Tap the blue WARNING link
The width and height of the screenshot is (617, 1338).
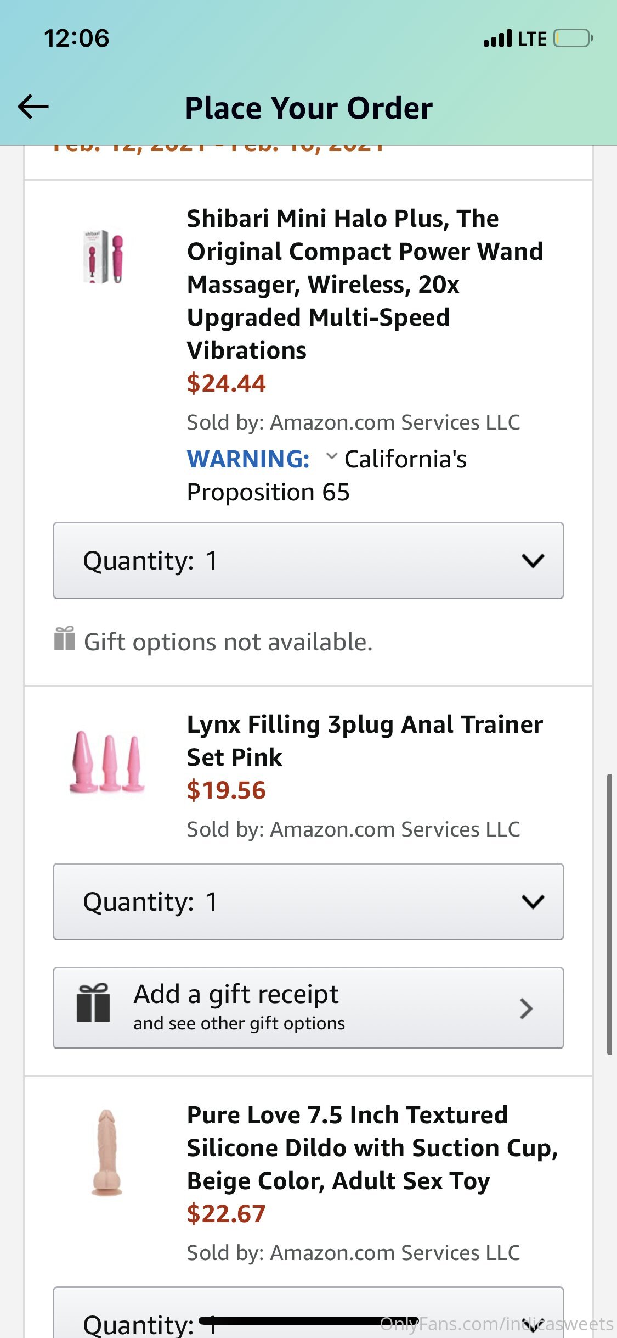point(248,459)
